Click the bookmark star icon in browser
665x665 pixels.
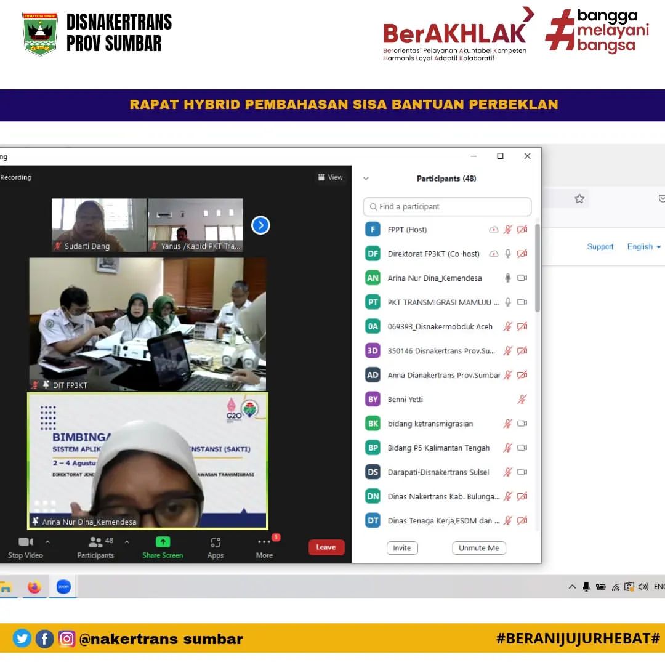[x=579, y=199]
